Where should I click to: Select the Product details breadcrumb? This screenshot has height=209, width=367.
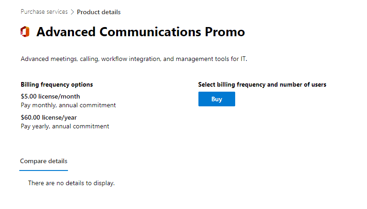pos(99,12)
